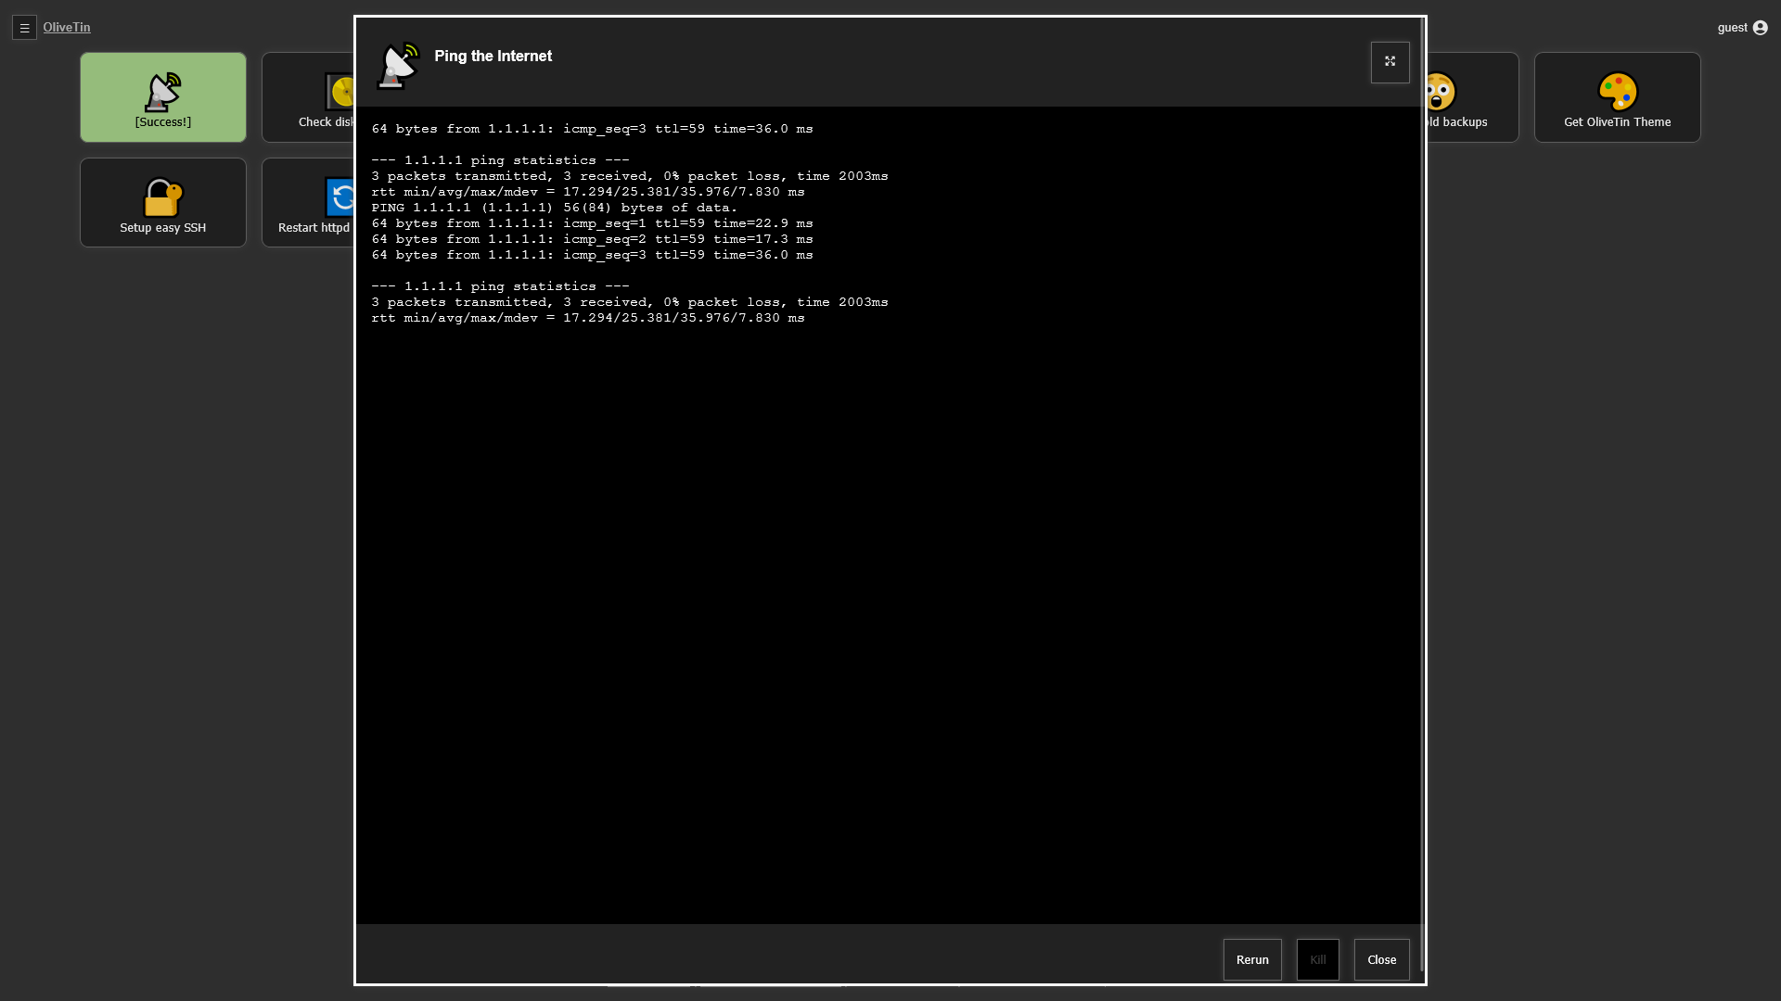Click the Ping the Internet dialog title
The height and width of the screenshot is (1001, 1781).
point(493,57)
